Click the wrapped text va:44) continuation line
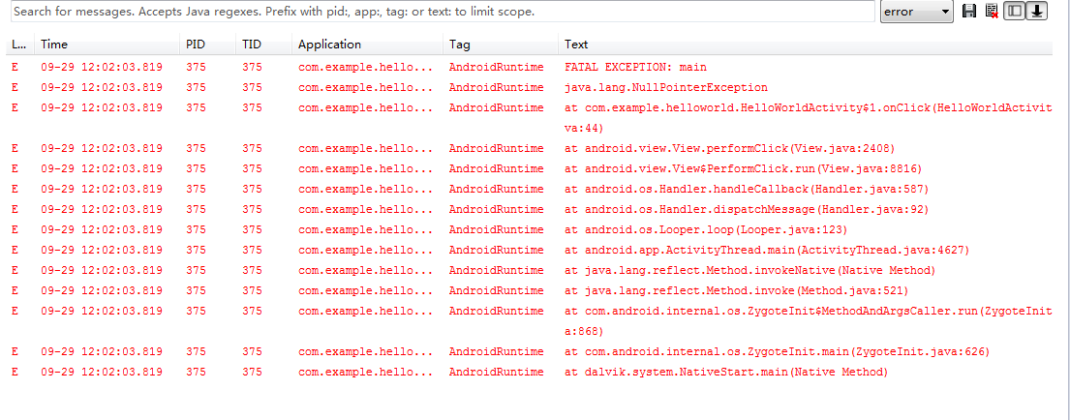The height and width of the screenshot is (420, 1070). point(584,128)
